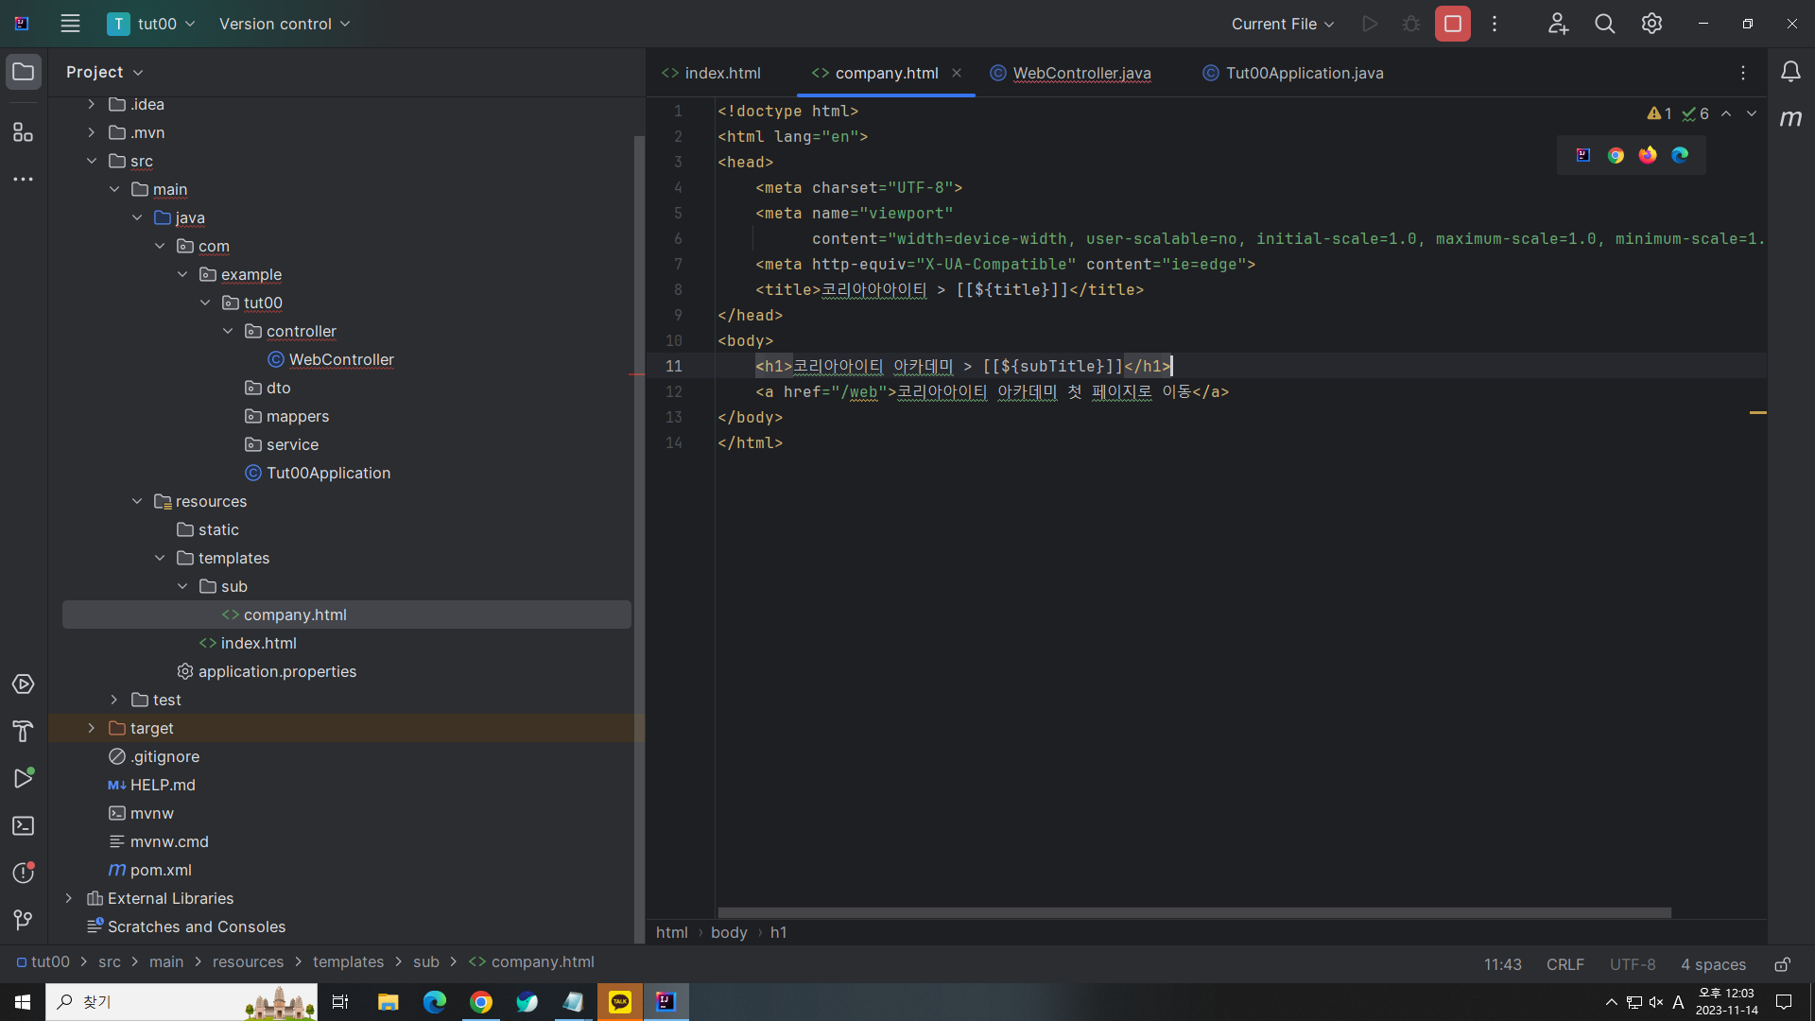Expand the target folder
This screenshot has width=1815, height=1021.
pos(92,728)
